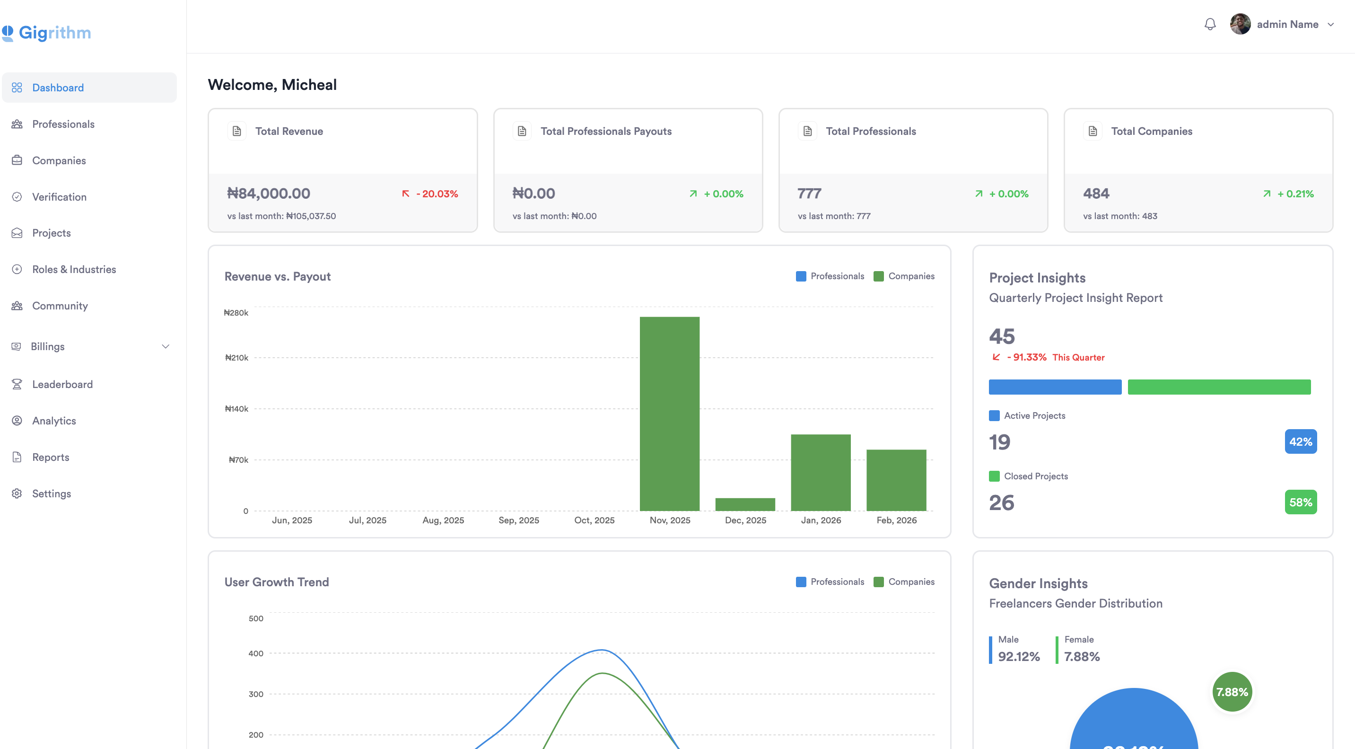The image size is (1355, 749).
Task: Toggle Companies legend in Revenue vs. Payout
Action: (904, 276)
